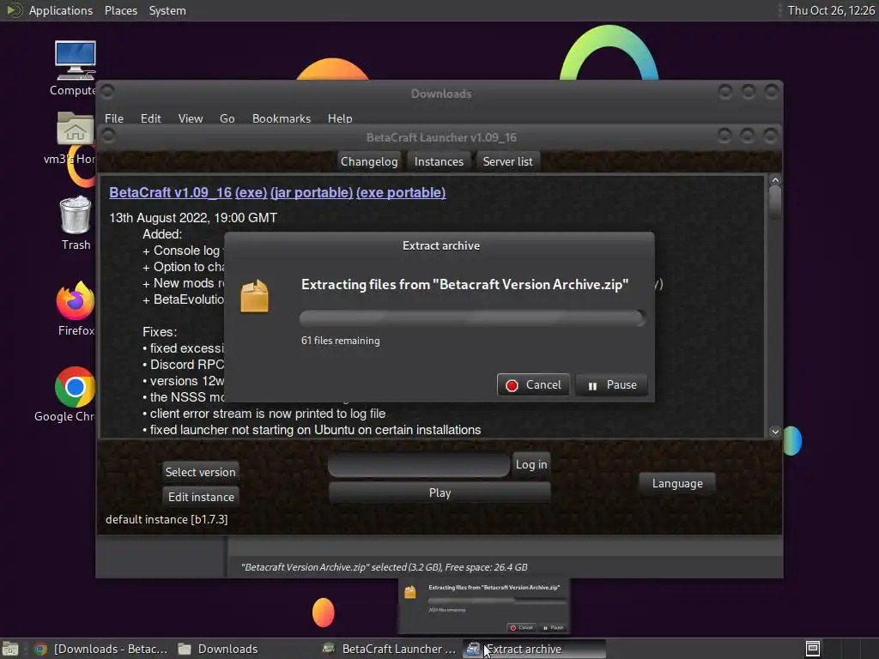Launch Firefox from the desktop

[x=76, y=301]
